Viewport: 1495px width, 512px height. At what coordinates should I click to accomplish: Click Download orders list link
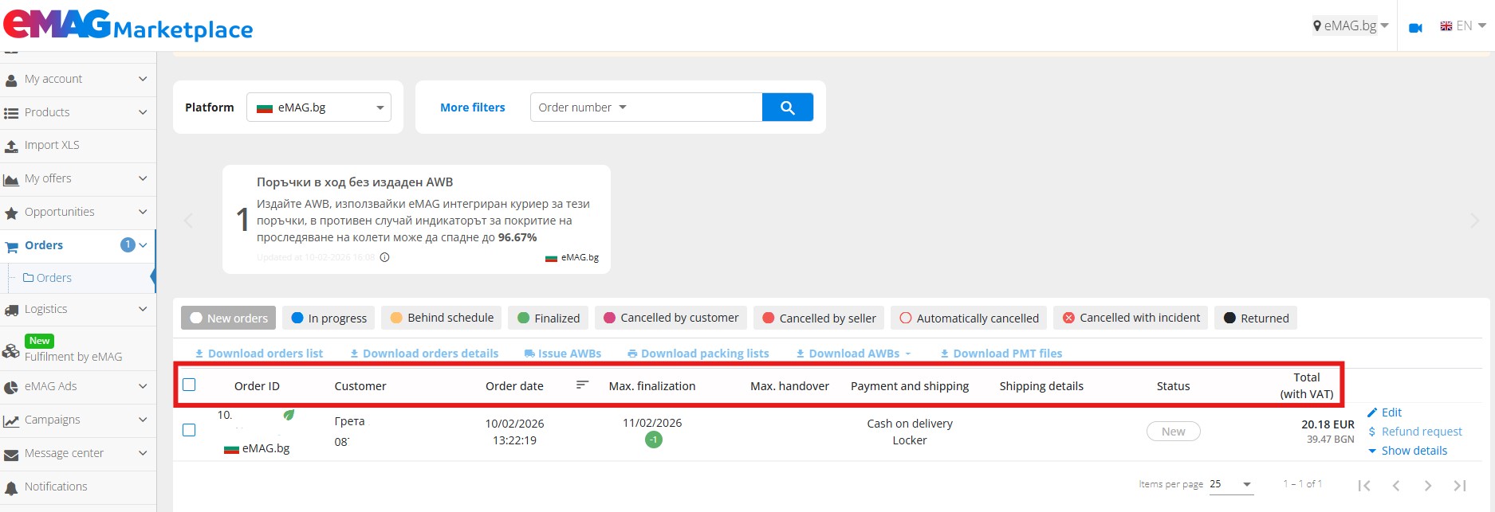(259, 354)
